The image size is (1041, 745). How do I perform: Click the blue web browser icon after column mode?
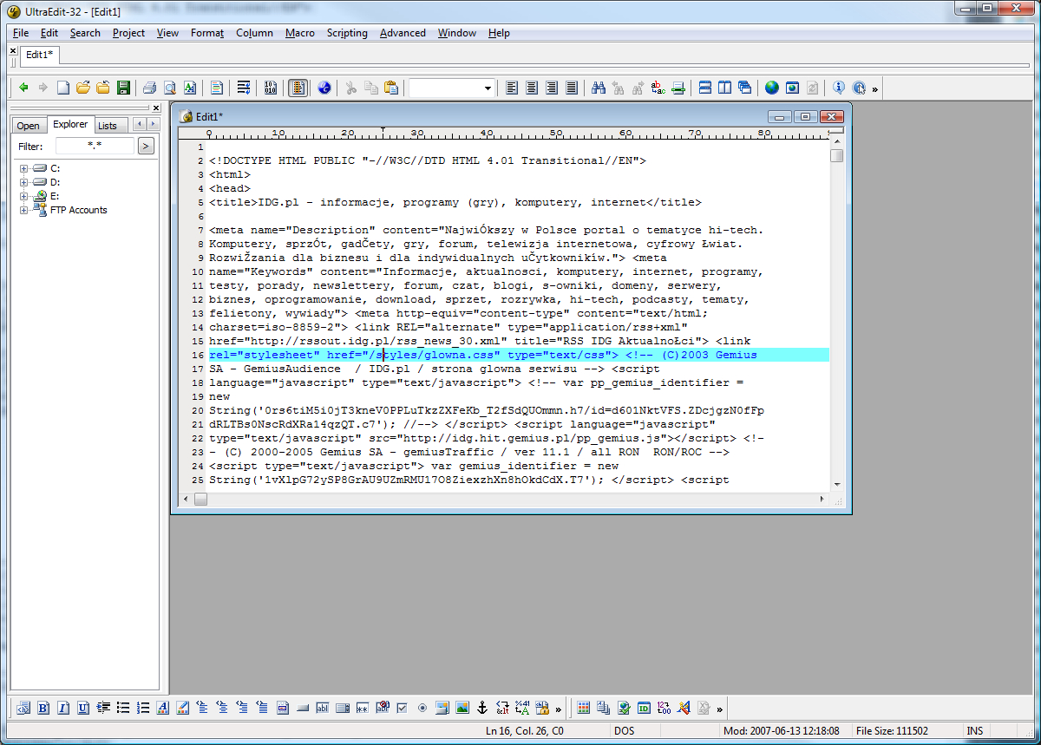pyautogui.click(x=324, y=88)
